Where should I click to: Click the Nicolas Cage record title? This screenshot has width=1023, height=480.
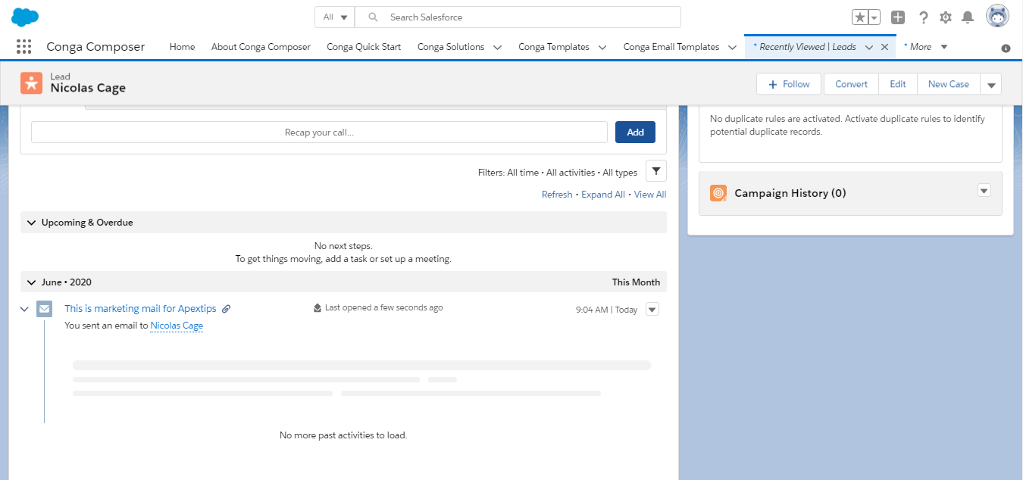point(88,88)
